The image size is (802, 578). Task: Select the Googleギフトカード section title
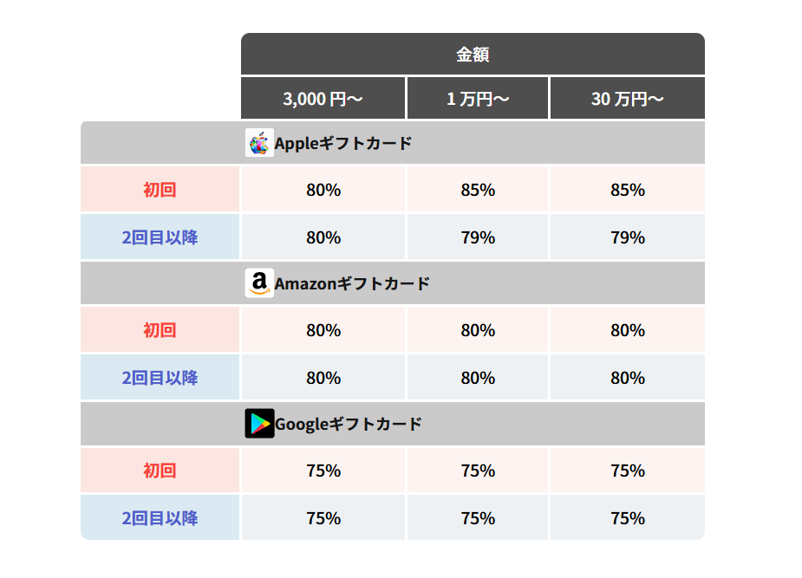(348, 424)
